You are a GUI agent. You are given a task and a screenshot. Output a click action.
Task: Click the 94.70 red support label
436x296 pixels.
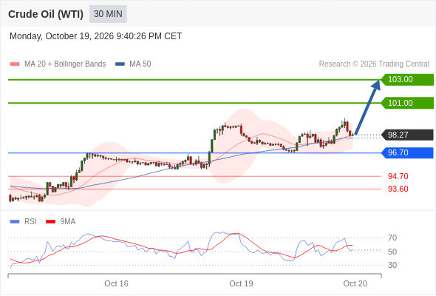pos(398,176)
